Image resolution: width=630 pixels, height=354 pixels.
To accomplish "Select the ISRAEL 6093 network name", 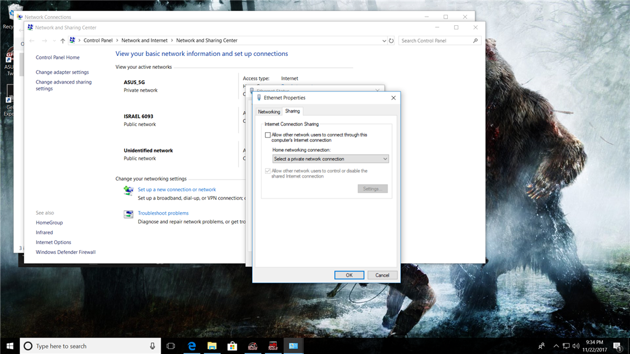I will pyautogui.click(x=138, y=116).
